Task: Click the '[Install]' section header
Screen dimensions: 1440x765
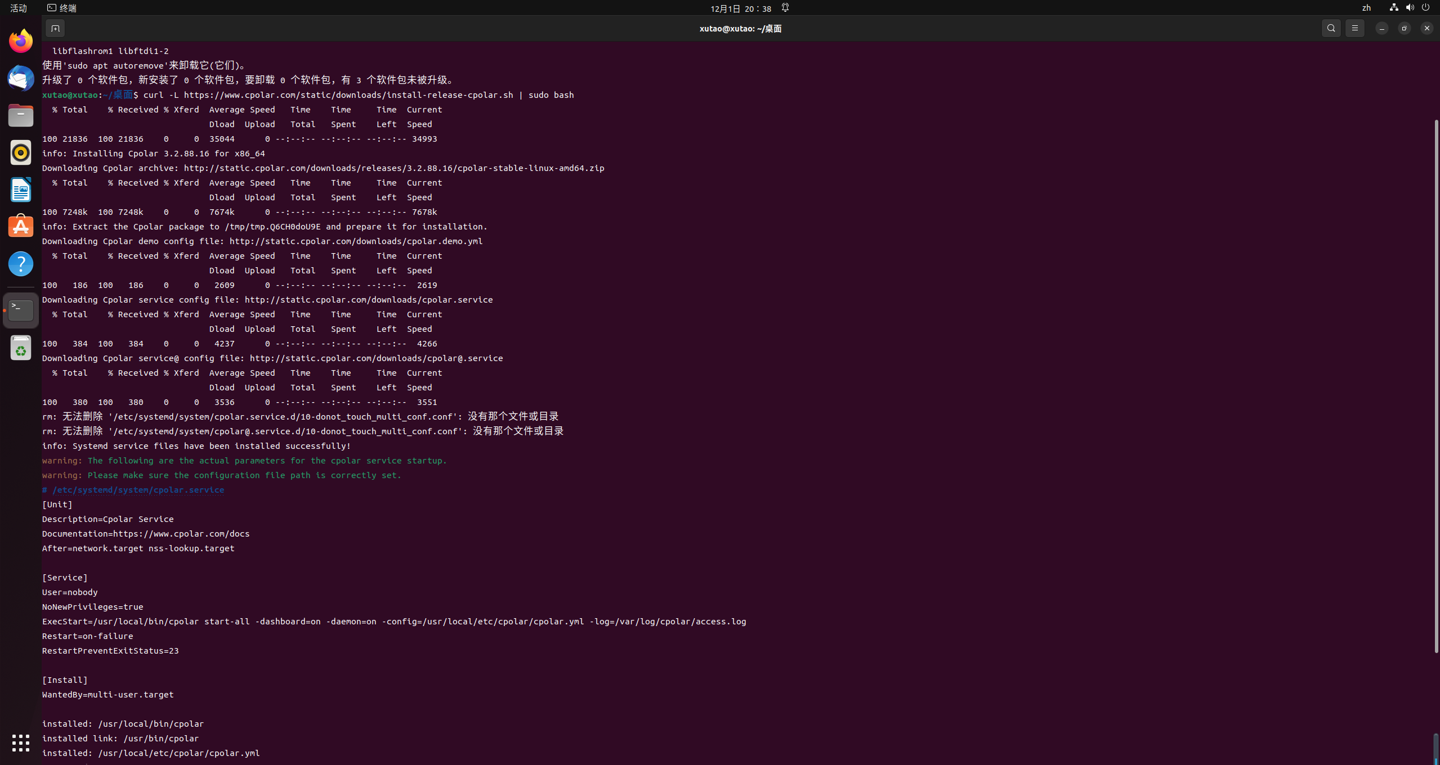Action: click(x=65, y=680)
